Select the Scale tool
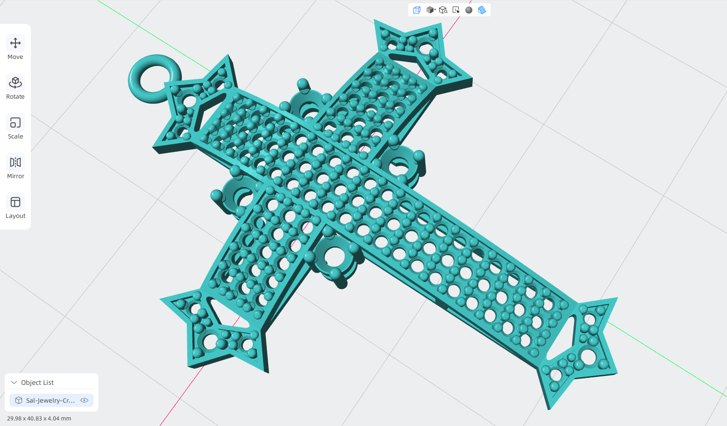This screenshot has height=426, width=727. point(15,128)
